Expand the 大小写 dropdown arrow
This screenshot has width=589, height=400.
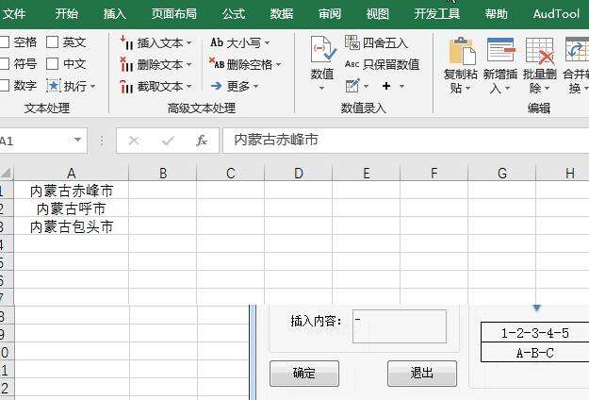click(267, 42)
